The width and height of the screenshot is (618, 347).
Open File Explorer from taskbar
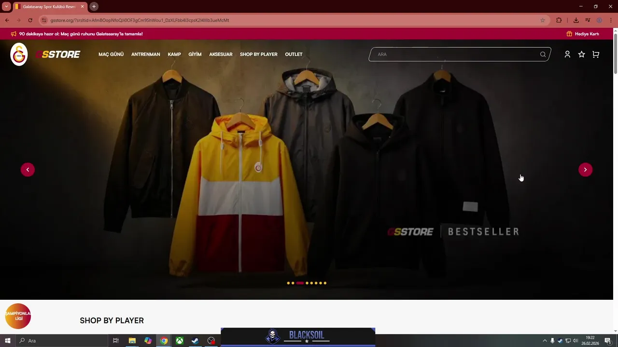coord(132,341)
